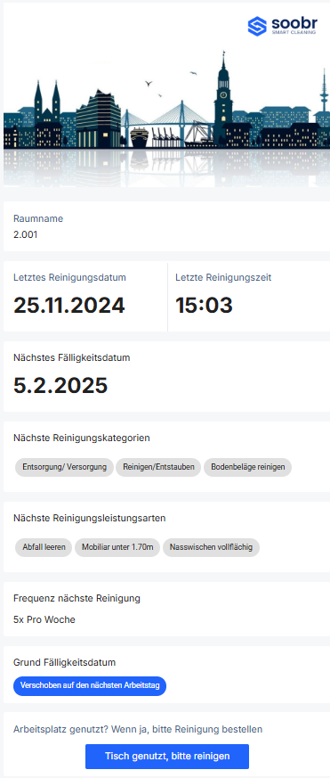This screenshot has height=778, width=330.
Task: Click the 'Abfall leeren' service chip
Action: point(44,547)
